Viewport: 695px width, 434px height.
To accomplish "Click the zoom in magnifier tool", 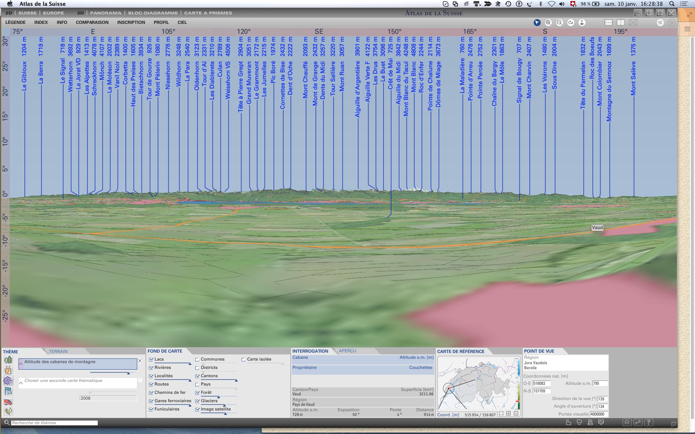I will 548,22.
